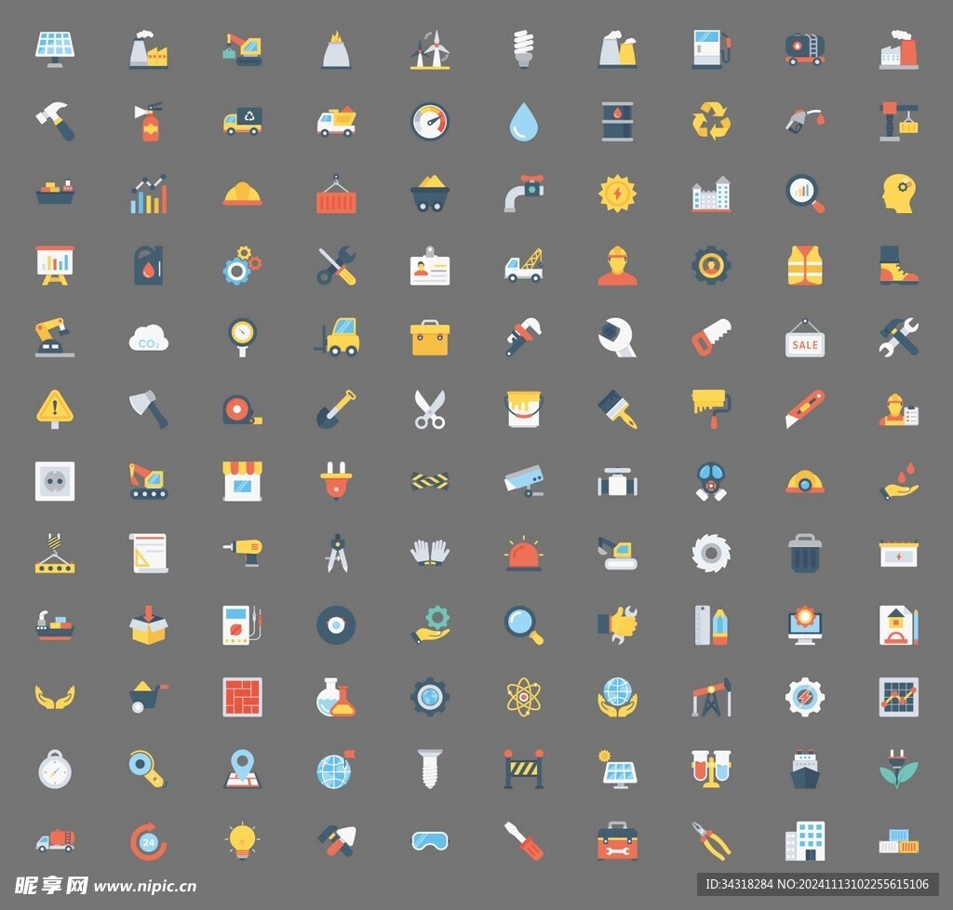Choose the red-handled hand saw icon
This screenshot has width=953, height=910.
[711, 337]
